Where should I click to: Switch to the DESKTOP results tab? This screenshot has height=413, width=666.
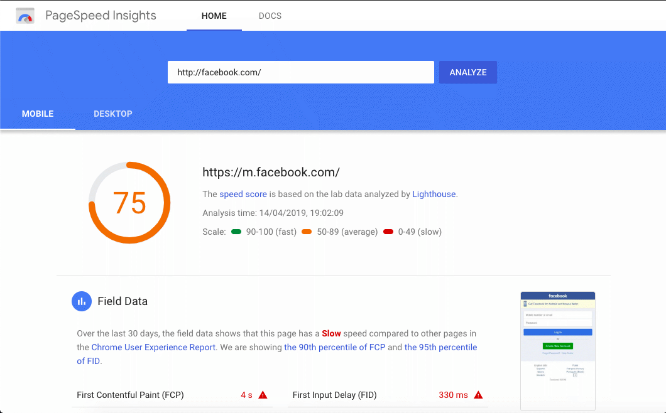(113, 114)
